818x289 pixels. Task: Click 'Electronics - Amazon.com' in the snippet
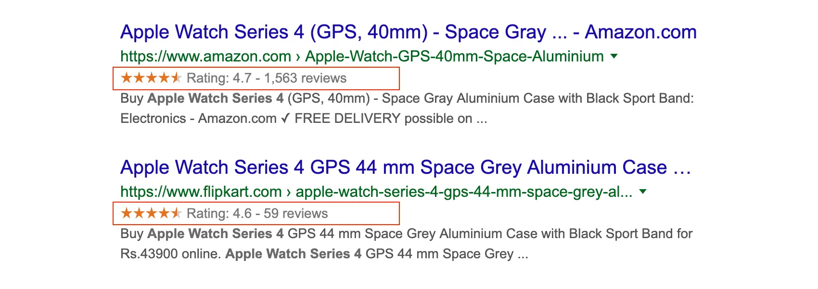[x=198, y=119]
